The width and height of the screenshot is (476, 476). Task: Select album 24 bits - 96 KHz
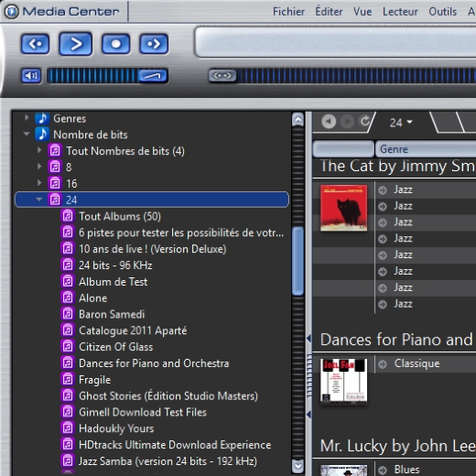click(115, 265)
